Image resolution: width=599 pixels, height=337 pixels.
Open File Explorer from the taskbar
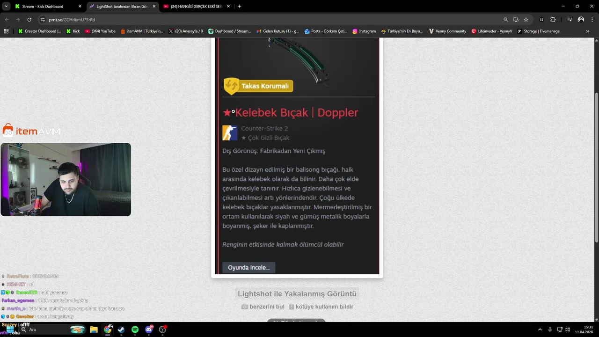coord(94,330)
